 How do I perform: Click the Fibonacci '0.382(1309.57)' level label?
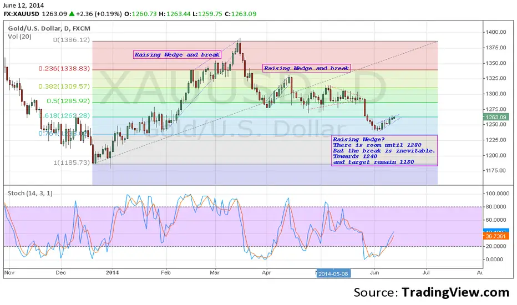(64, 87)
